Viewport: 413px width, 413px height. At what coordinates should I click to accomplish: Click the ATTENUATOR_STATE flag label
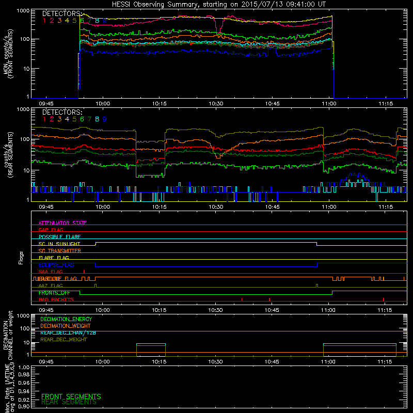[62, 223]
